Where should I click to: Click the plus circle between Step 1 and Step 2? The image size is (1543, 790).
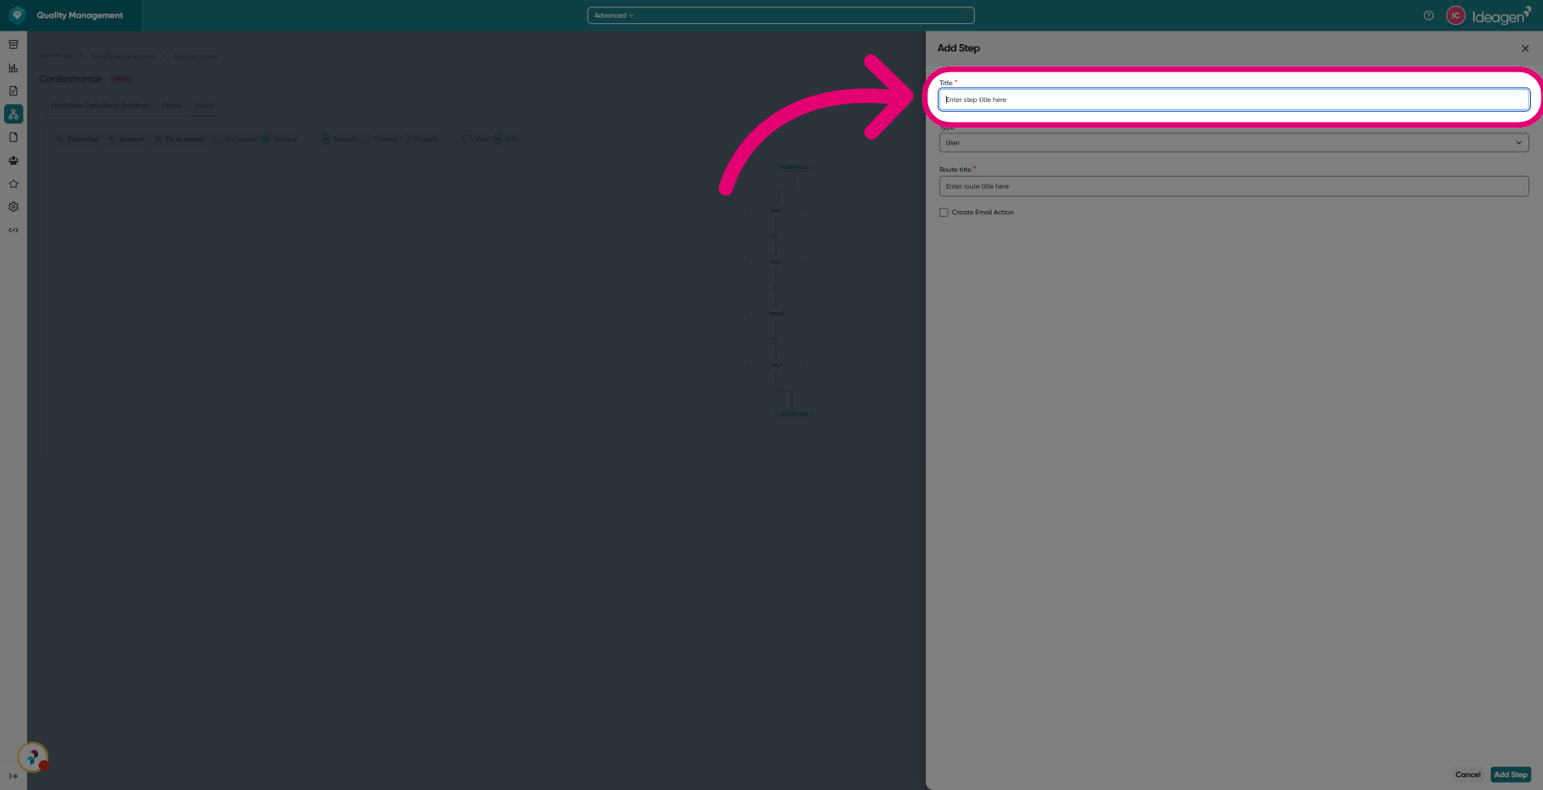[775, 236]
